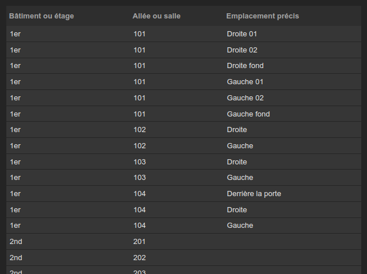Click the '1er' cell beside 'Derrière la porte'
The height and width of the screenshot is (274, 367).
click(x=15, y=194)
